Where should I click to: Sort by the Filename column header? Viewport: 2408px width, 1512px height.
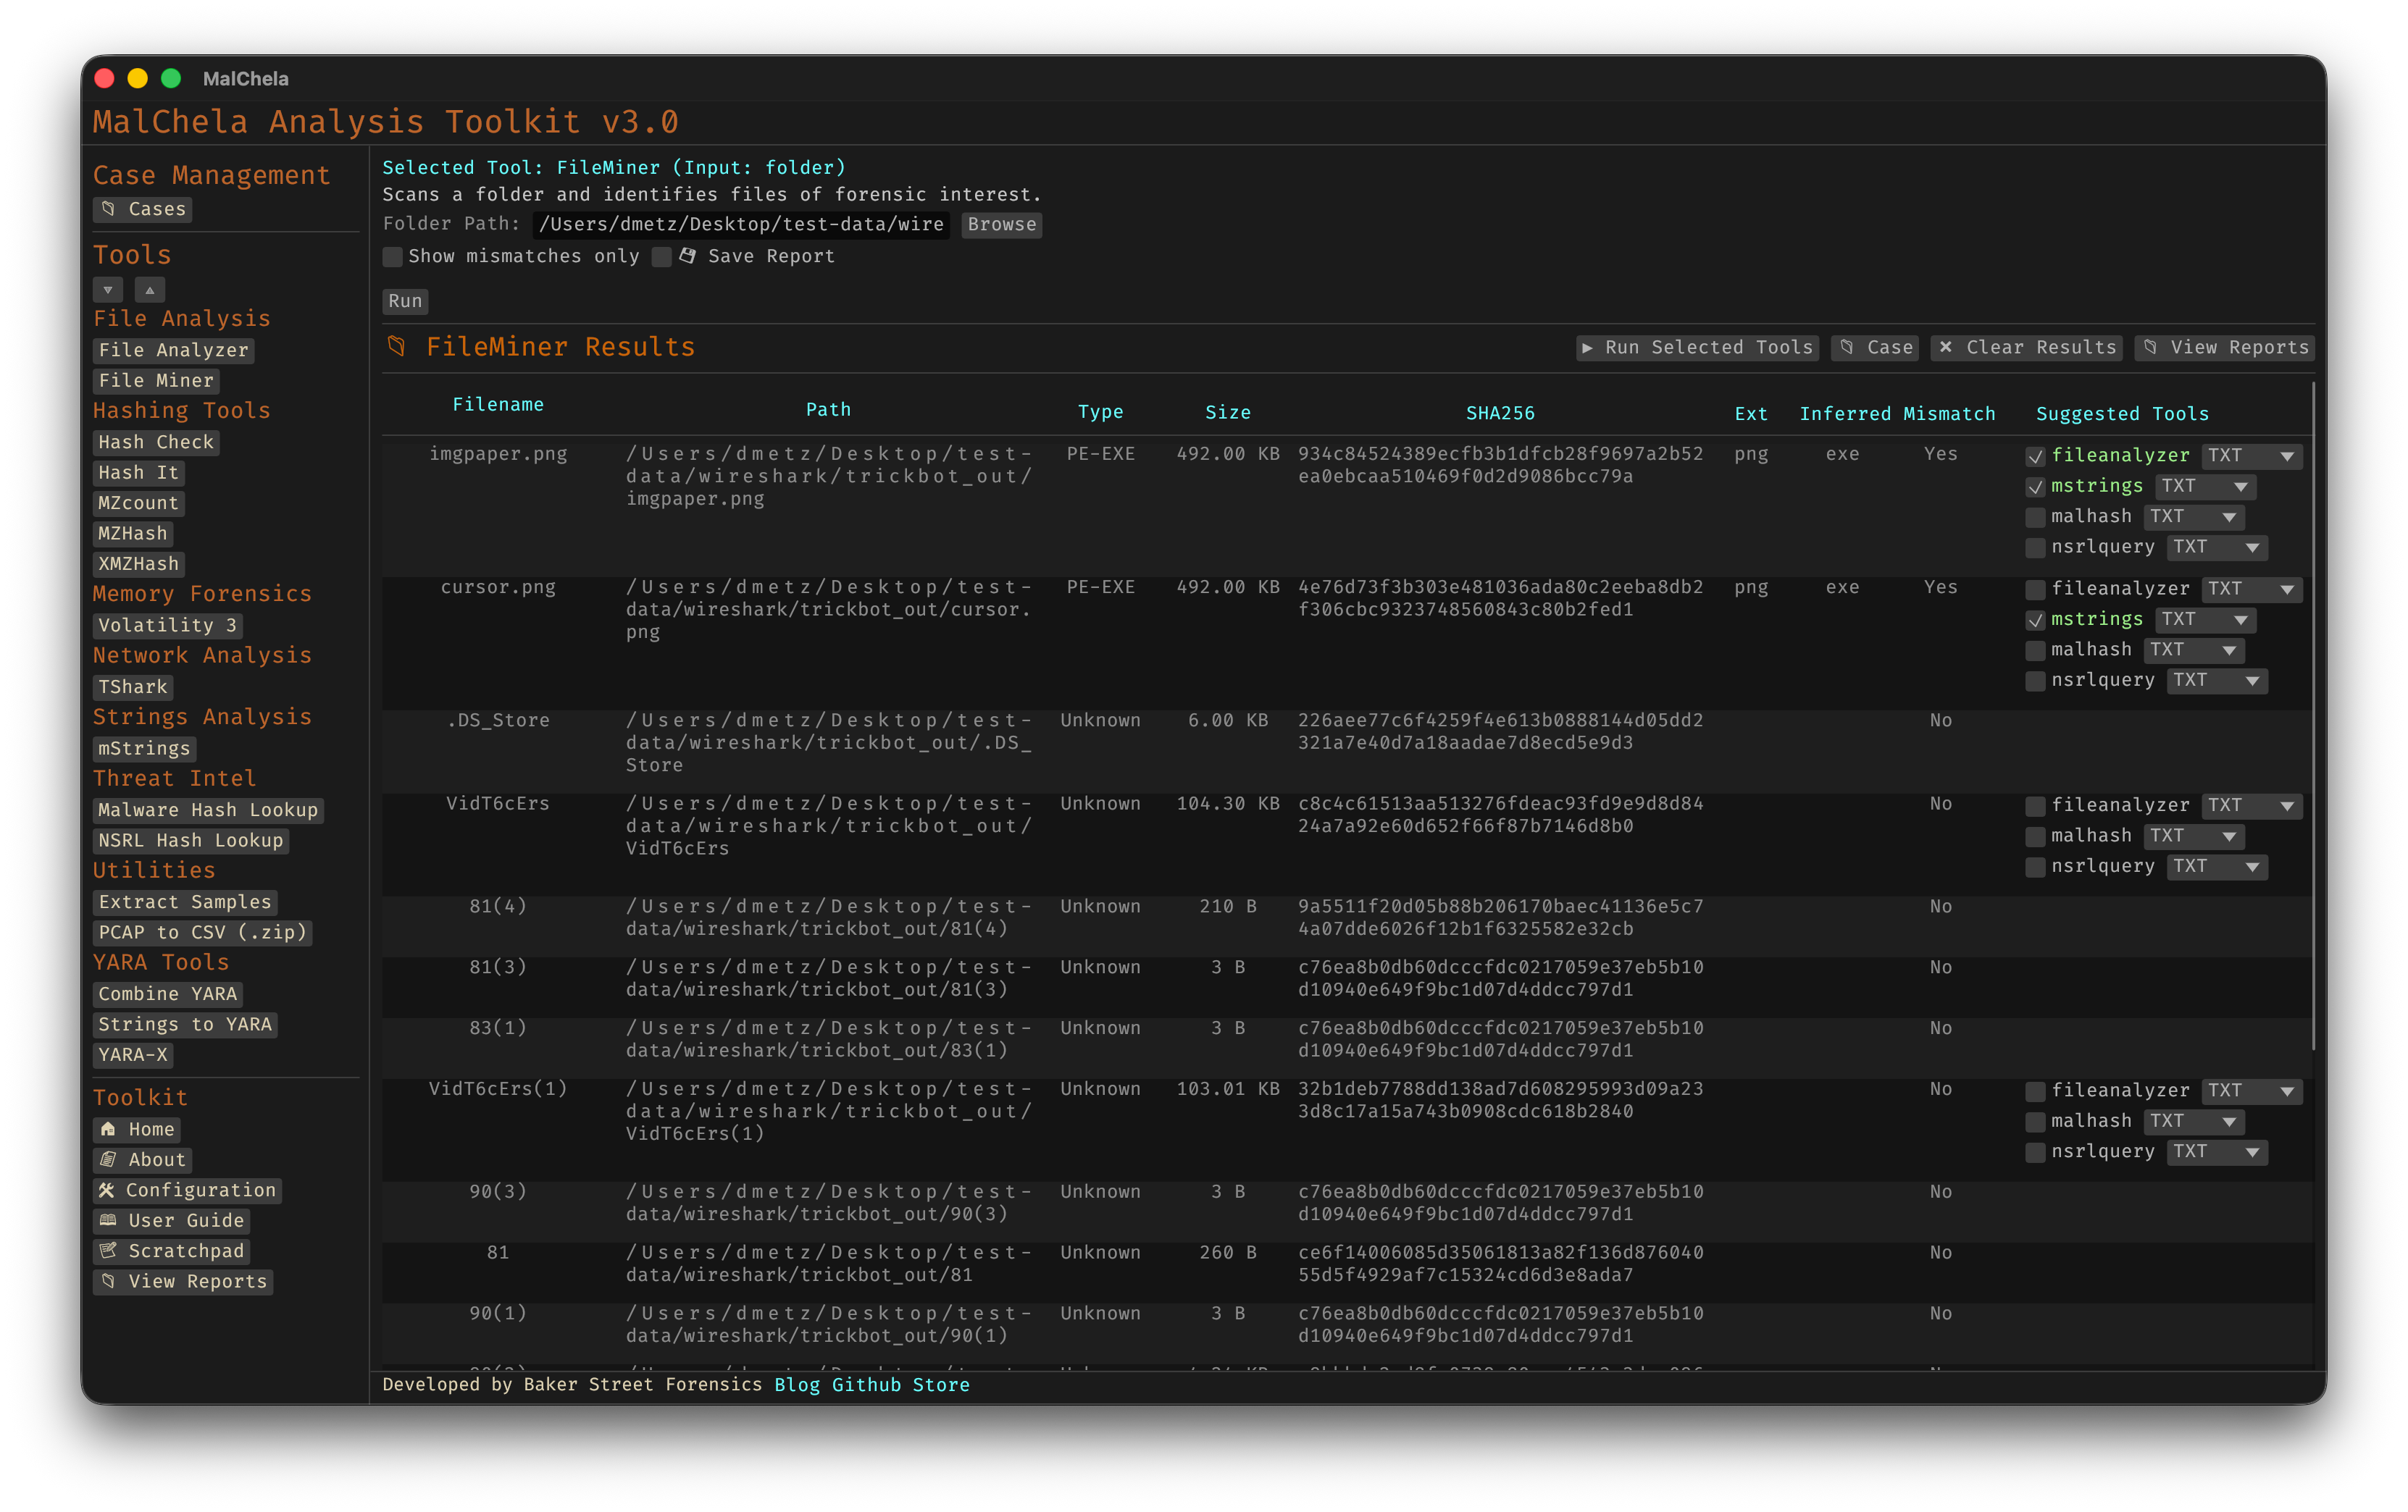(x=498, y=404)
